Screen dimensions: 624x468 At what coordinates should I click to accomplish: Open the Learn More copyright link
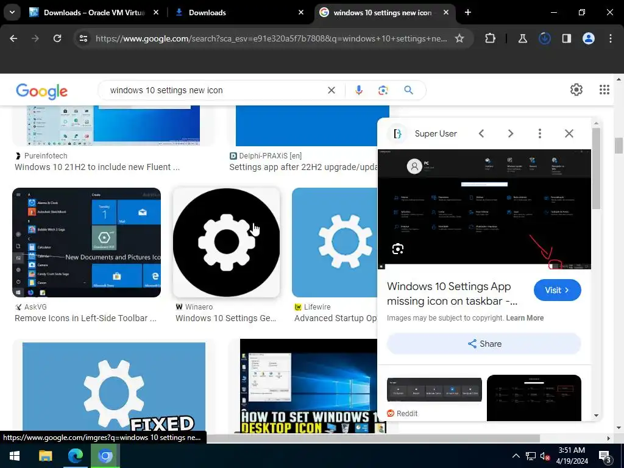tap(525, 318)
